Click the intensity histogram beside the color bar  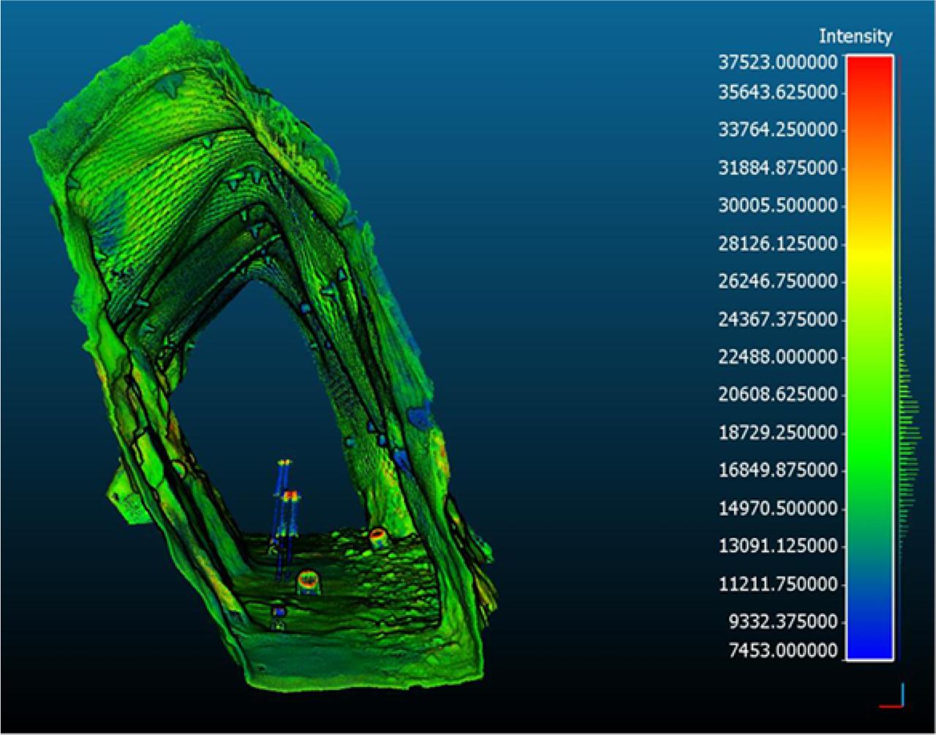[907, 439]
